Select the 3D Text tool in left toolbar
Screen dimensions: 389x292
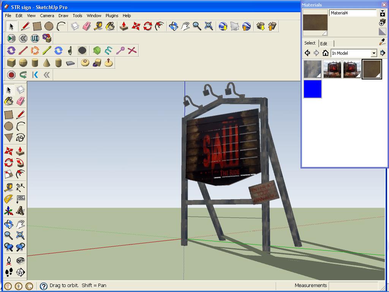click(x=21, y=211)
